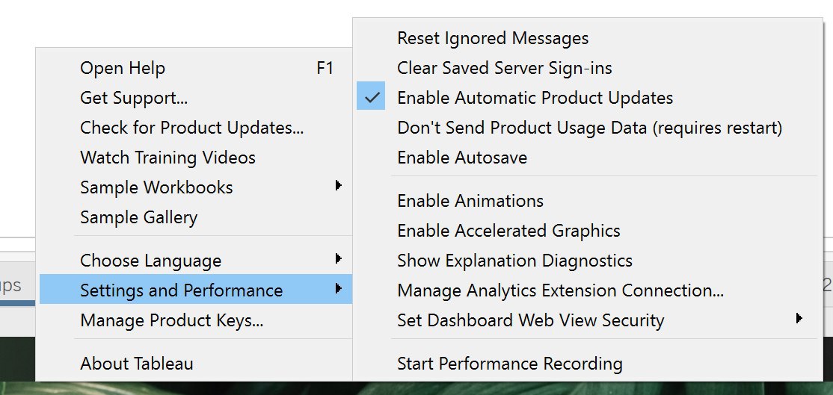The width and height of the screenshot is (833, 395).
Task: Select Clear Saved Server Sign-ins
Action: pyautogui.click(x=588, y=68)
